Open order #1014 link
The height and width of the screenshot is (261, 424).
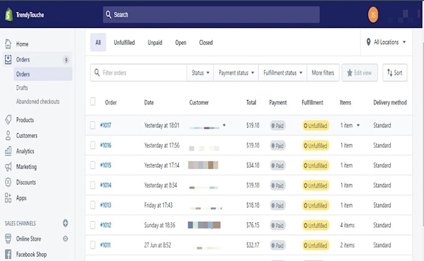105,185
